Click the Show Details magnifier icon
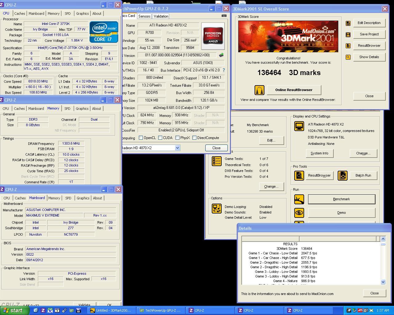The image size is (394, 315). pyautogui.click(x=348, y=57)
